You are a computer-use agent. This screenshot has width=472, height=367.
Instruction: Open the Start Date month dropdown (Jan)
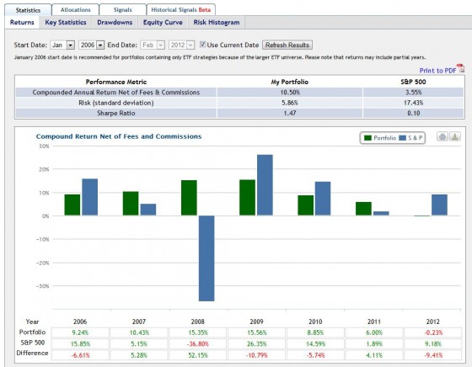pos(62,45)
